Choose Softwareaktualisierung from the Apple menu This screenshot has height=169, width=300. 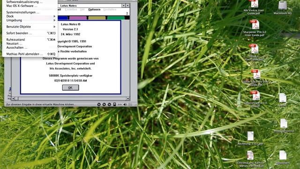tap(30, 2)
